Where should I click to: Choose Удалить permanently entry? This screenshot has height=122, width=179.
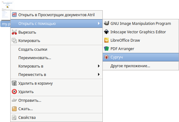coord(57,91)
